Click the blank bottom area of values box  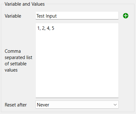(77, 84)
